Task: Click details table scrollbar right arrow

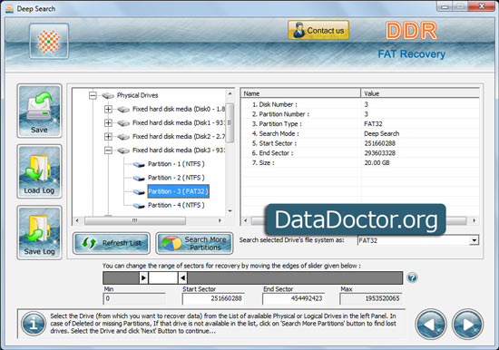Action: coord(475,220)
